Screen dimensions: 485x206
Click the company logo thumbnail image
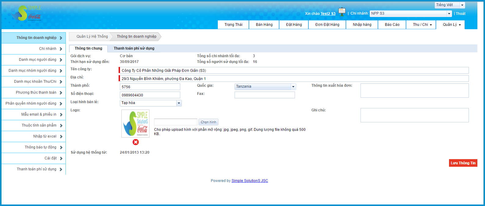pos(135,124)
